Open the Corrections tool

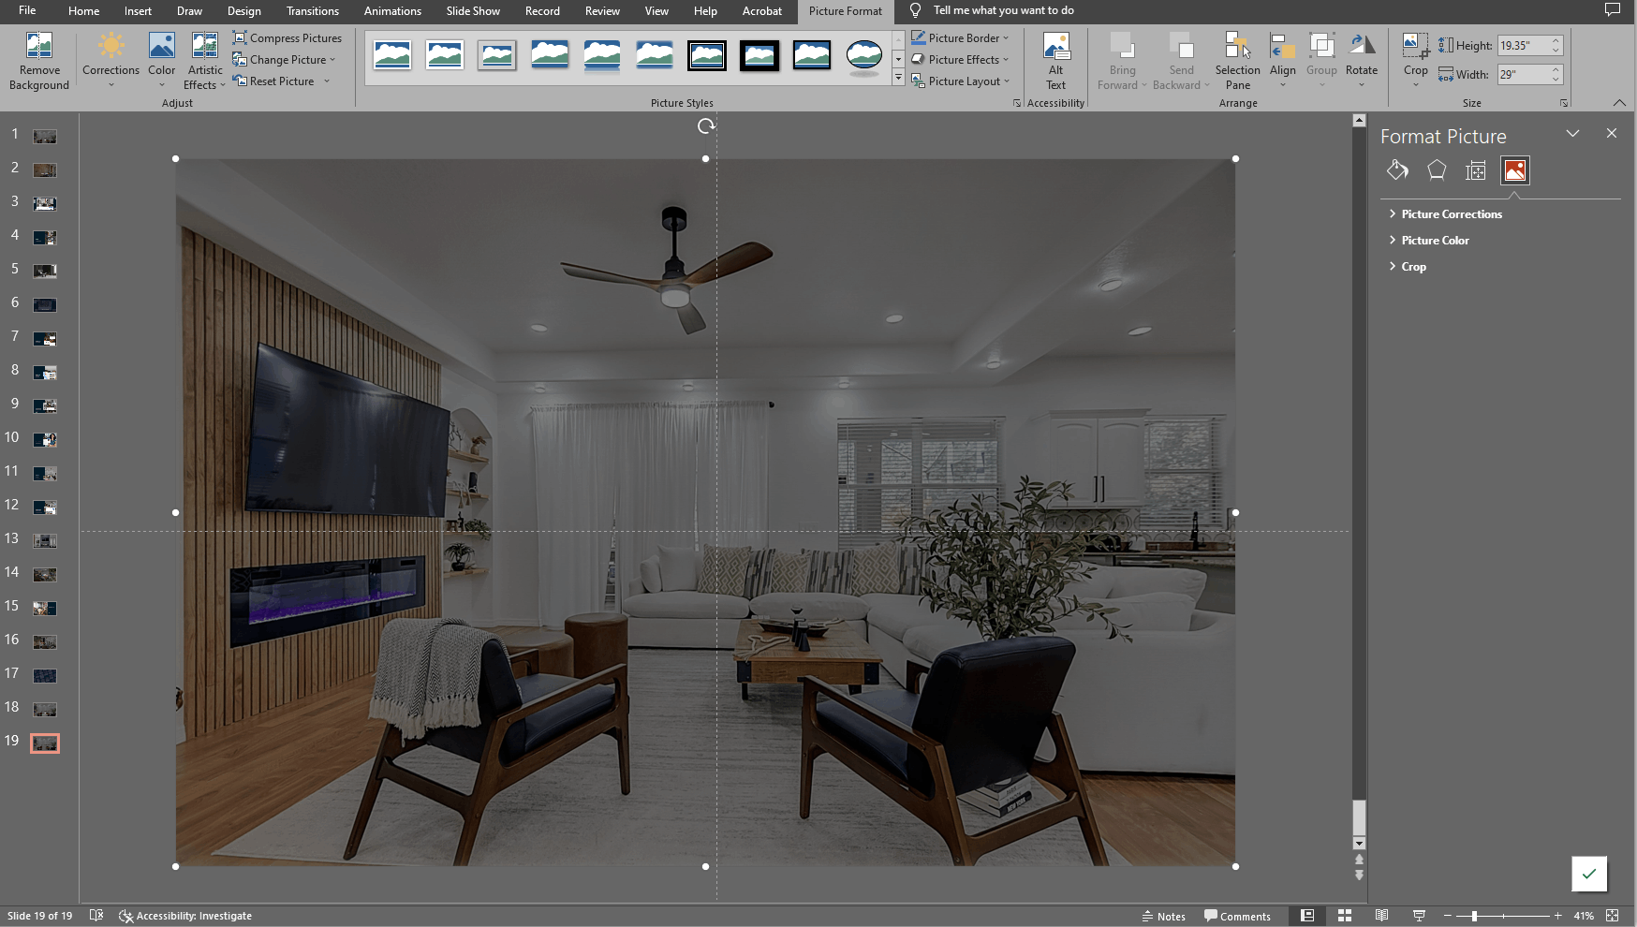[111, 61]
